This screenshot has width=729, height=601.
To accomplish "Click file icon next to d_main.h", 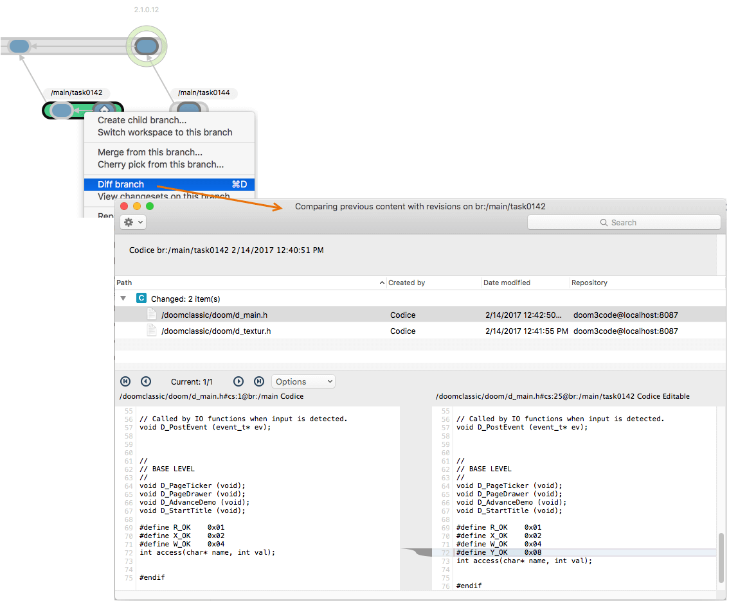I will click(152, 314).
